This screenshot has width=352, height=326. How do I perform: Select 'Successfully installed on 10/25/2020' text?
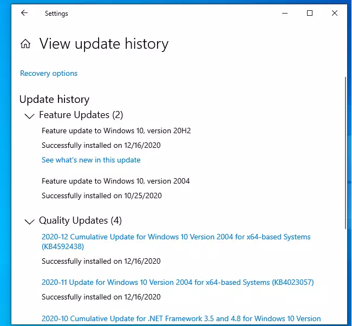click(101, 195)
